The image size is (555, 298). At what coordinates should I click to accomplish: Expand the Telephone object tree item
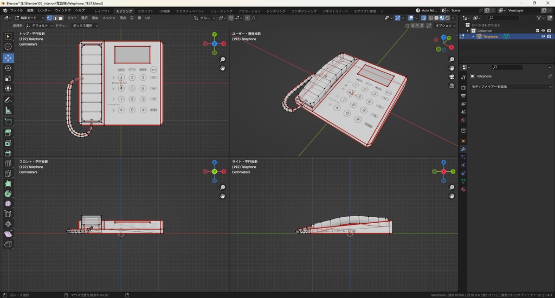coord(473,37)
